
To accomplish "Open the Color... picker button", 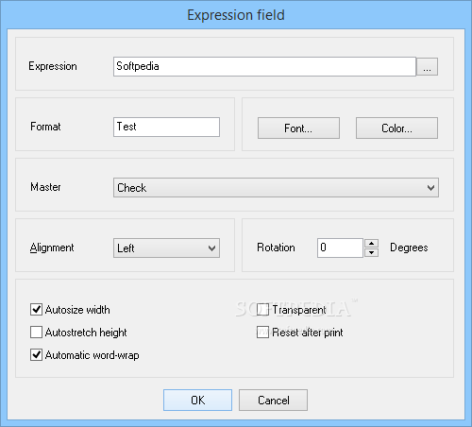I will [x=396, y=128].
